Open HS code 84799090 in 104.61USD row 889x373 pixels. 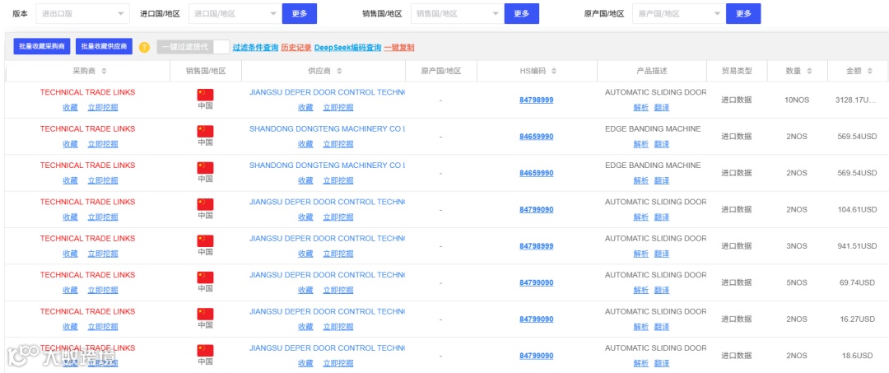click(x=537, y=209)
